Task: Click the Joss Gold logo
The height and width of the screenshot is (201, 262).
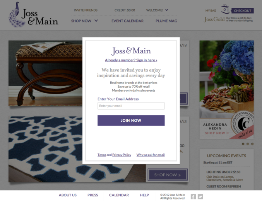Action: click(214, 19)
